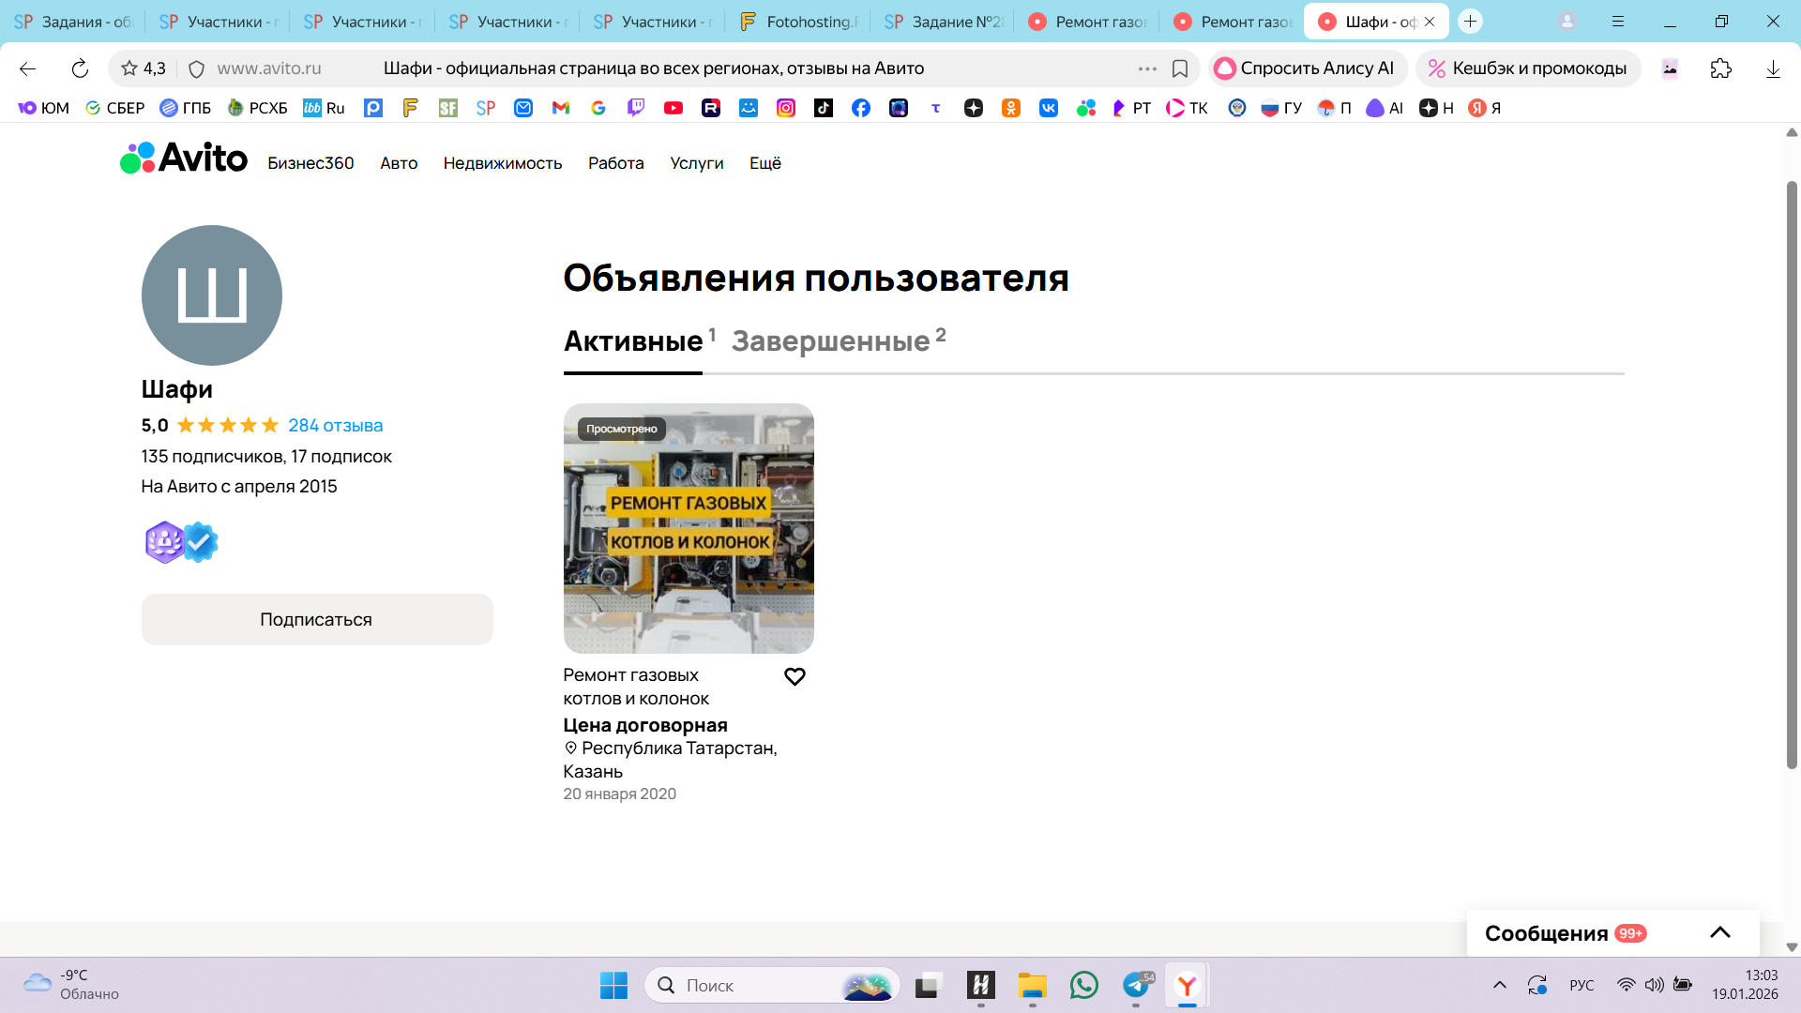Viewport: 1801px width, 1013px height.
Task: Open the Недвижимость menu item
Action: [502, 163]
